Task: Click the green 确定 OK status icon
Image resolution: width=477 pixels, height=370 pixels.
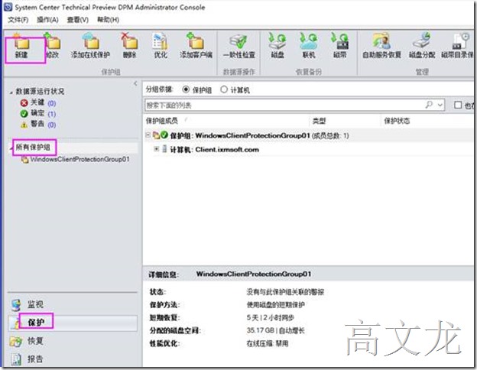Action: 24,114
